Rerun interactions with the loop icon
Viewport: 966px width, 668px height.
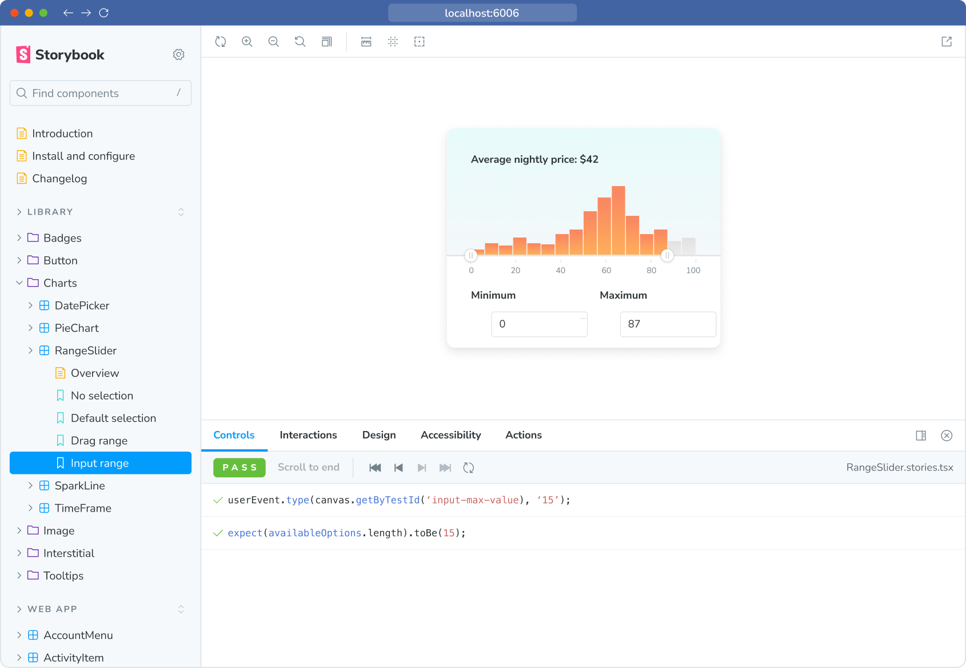coord(469,468)
